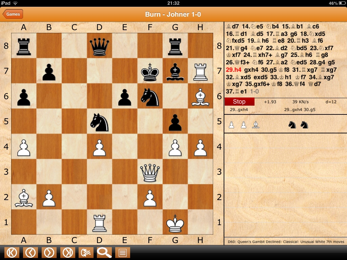Go back to the Games list
This screenshot has width=347, height=260.
coord(13,14)
